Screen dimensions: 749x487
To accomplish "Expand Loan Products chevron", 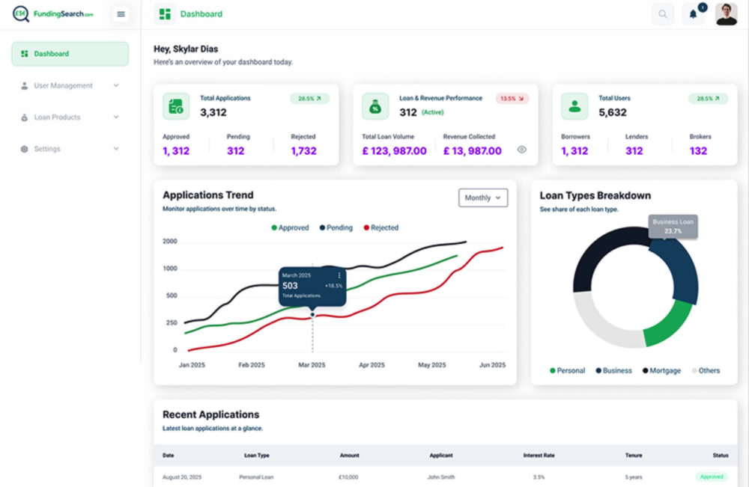I will pyautogui.click(x=116, y=117).
